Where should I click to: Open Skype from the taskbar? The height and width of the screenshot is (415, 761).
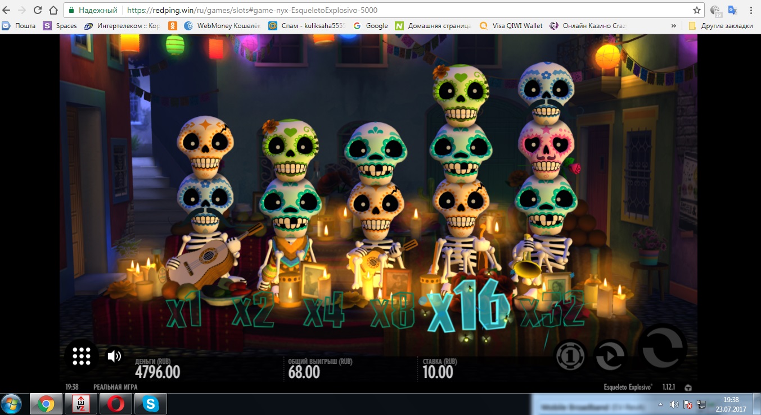pyautogui.click(x=151, y=404)
